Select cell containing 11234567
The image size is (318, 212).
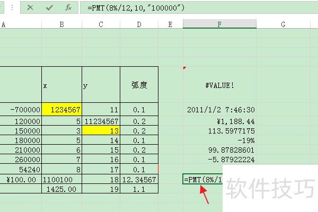pyautogui.click(x=101, y=121)
